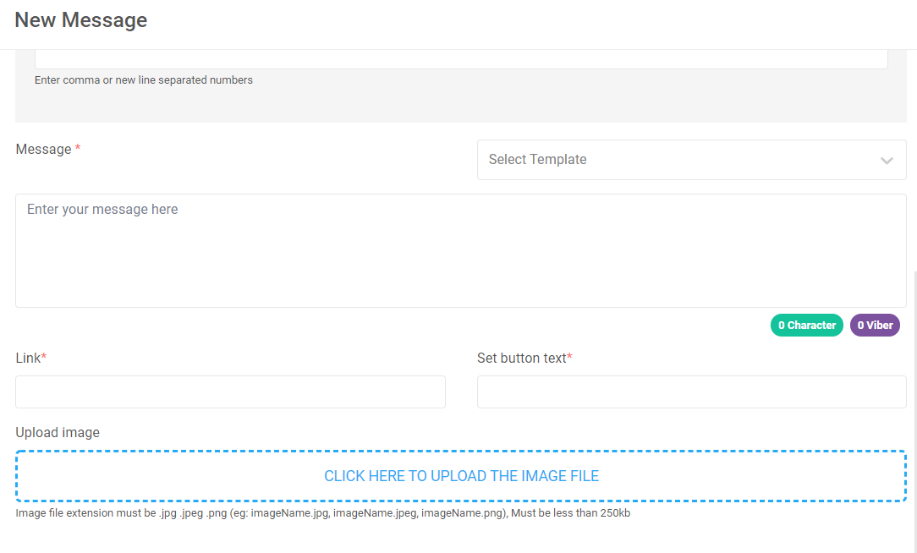
Task: Focus the numbers input field at top
Action: pyautogui.click(x=460, y=59)
